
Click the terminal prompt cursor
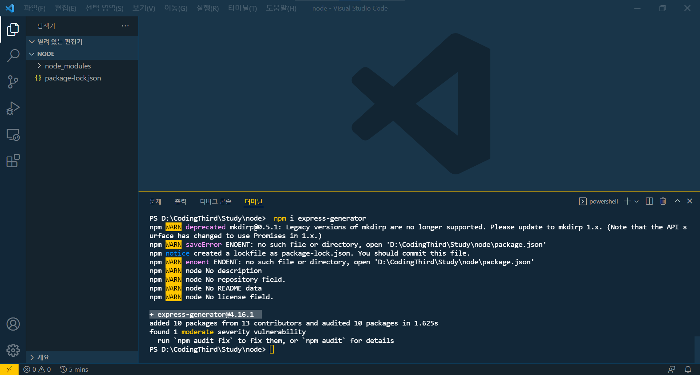tap(272, 350)
